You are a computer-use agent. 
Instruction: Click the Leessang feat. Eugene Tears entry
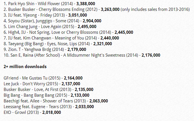37,106
